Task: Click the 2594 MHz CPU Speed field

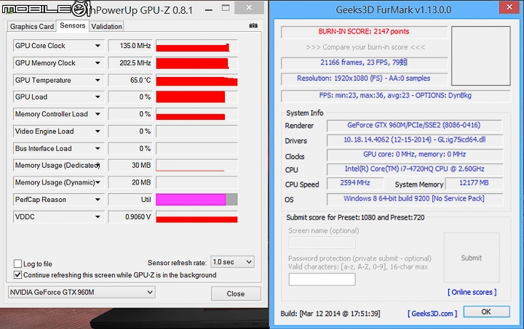Action: pyautogui.click(x=355, y=183)
